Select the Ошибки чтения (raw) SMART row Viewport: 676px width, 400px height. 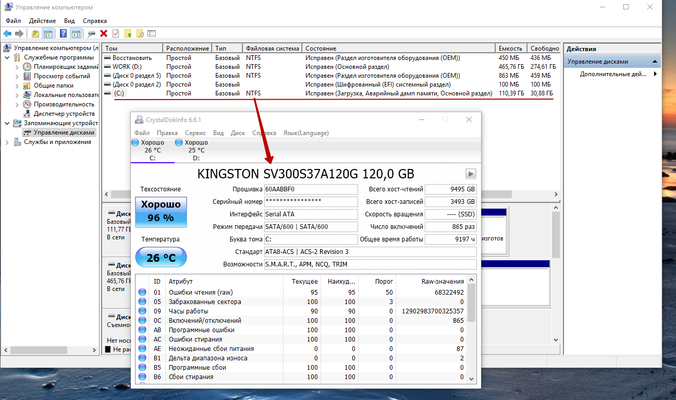pos(301,293)
